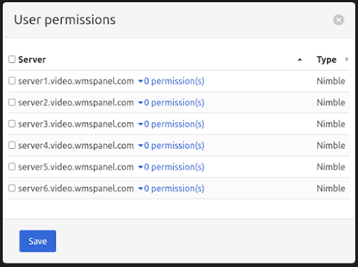Select the server6.video.wmspanel.com row label
Screen dimensions: 358x267
76,188
